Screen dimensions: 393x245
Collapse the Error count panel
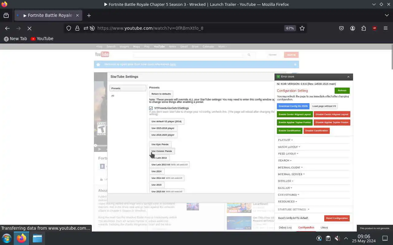(x=348, y=77)
